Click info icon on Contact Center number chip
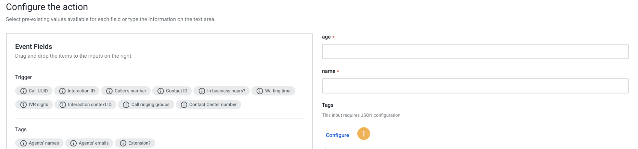638x149 pixels. (x=184, y=105)
